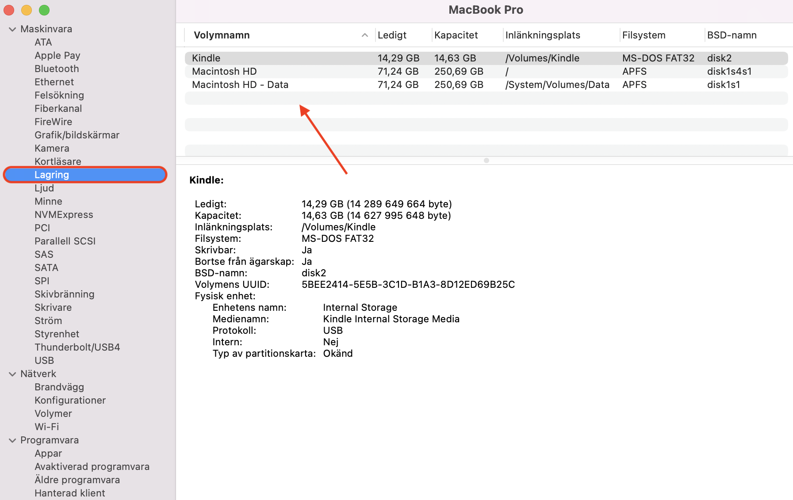This screenshot has height=500, width=793.
Task: Select Minne sidebar entry
Action: coord(48,202)
